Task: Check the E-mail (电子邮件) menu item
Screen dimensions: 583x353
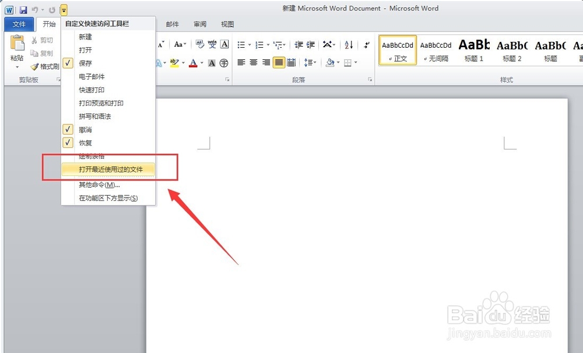Action: [108, 76]
